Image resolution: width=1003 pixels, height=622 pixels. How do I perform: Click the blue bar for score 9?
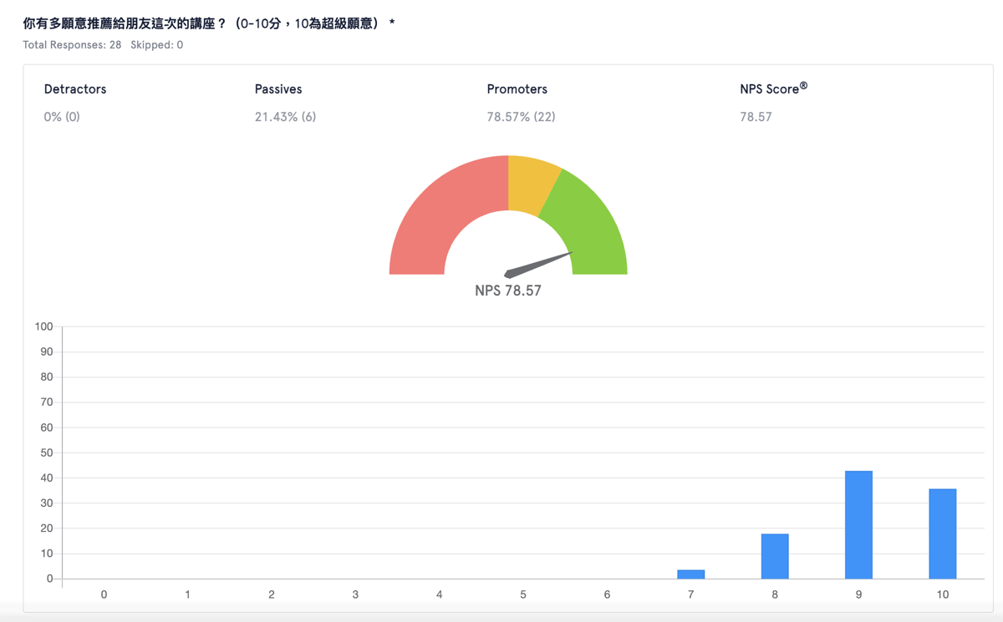click(x=858, y=525)
